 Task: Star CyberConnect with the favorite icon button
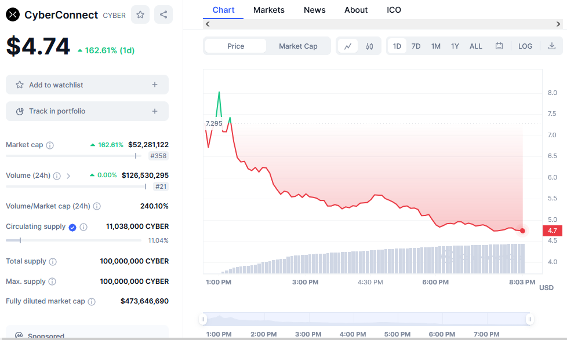pos(140,14)
